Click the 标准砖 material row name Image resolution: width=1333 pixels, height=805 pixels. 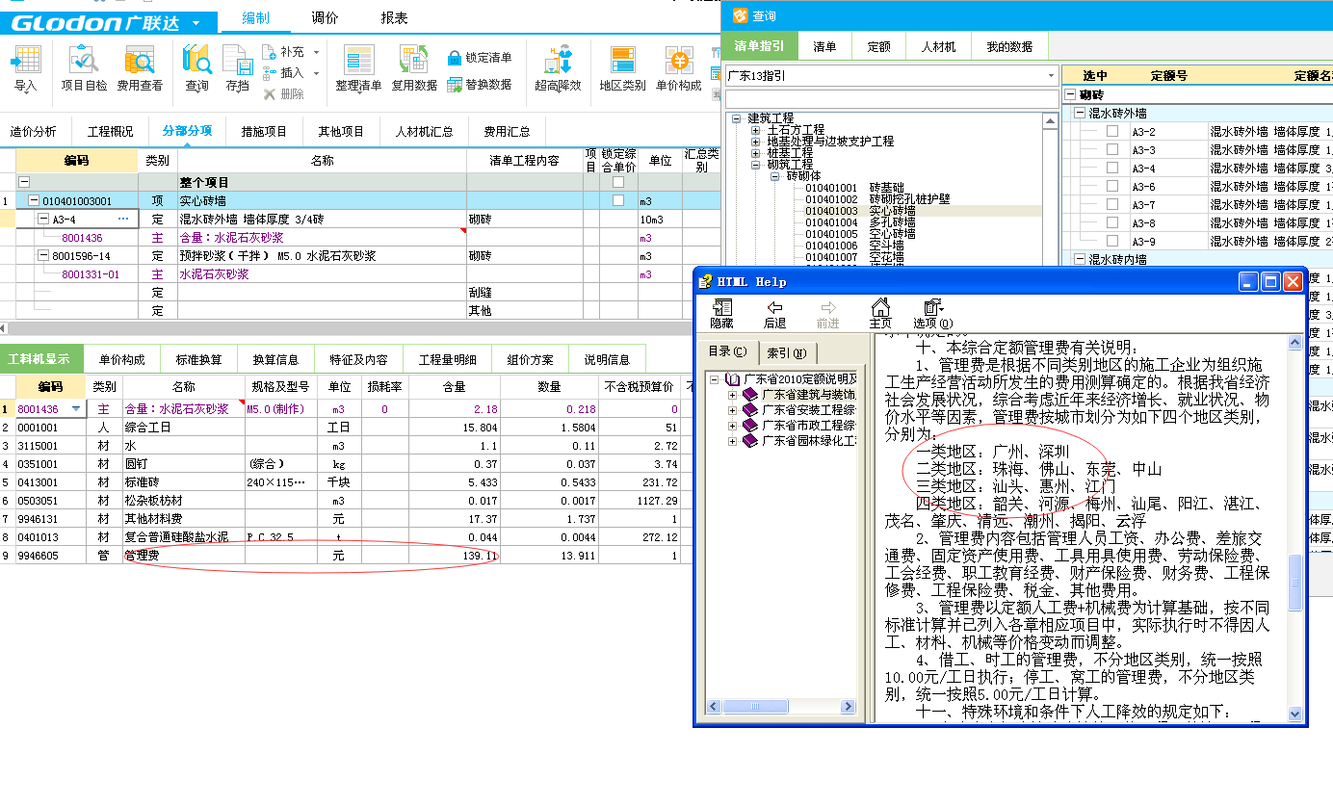click(x=143, y=482)
